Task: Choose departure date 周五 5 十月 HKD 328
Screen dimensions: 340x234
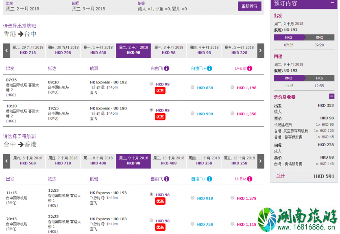Action: coord(239,50)
